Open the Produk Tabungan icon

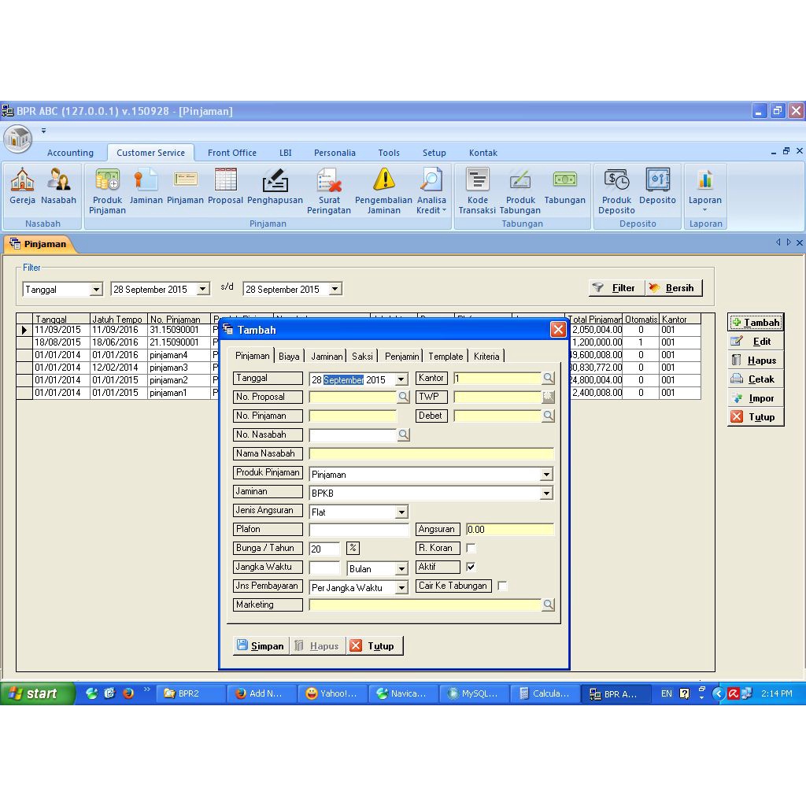pos(520,190)
